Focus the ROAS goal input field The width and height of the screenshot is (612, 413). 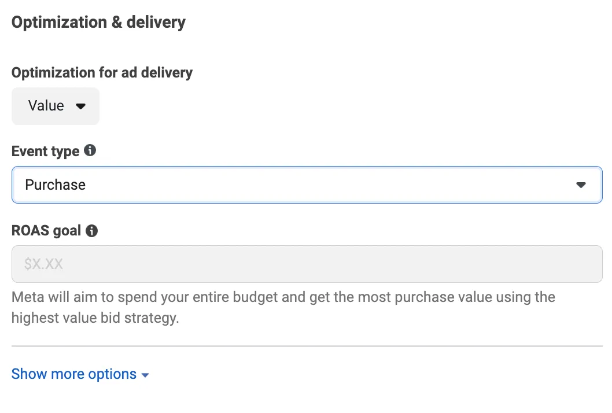307,264
